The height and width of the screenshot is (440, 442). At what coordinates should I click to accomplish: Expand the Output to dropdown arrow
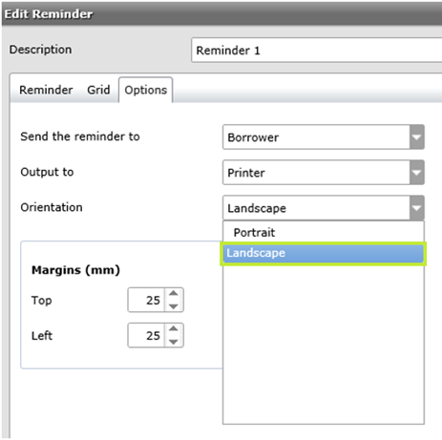417,173
